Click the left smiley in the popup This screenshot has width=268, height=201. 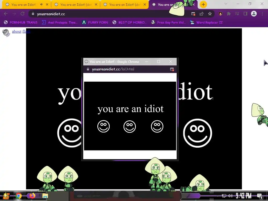pos(103,126)
